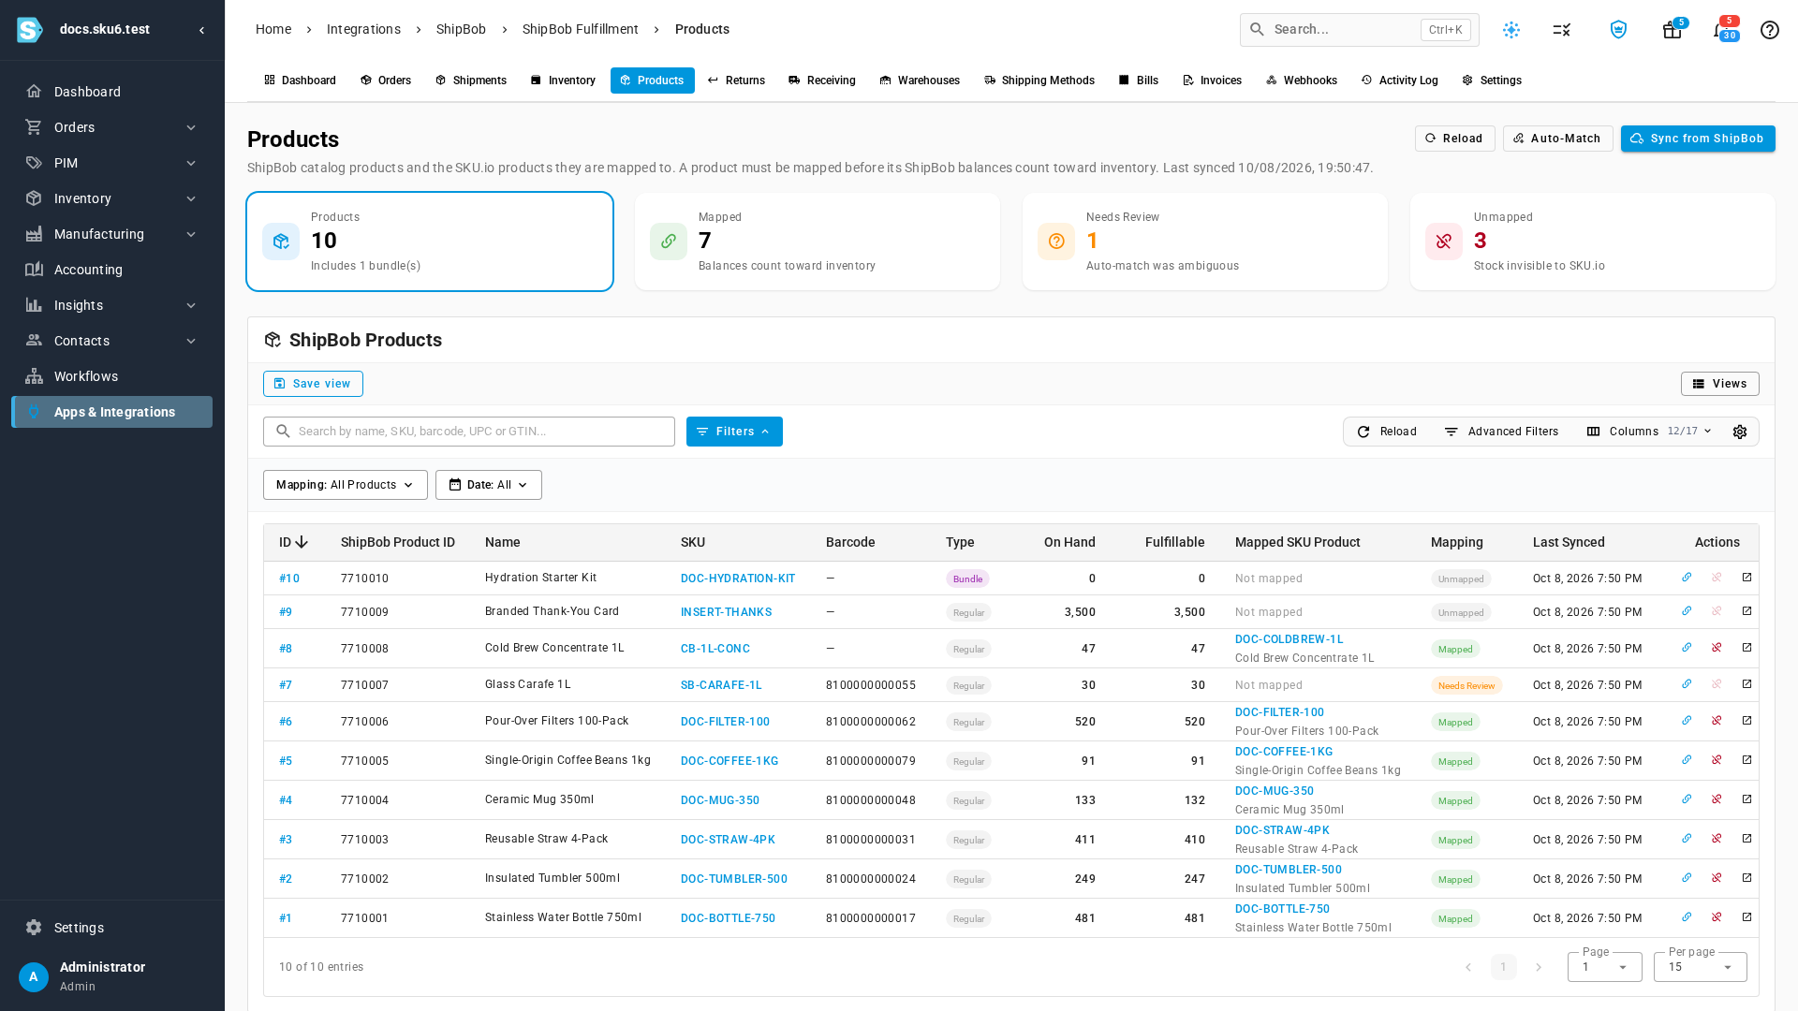Unlink mapping for Pour-Over Filters 100-Pack
The width and height of the screenshot is (1798, 1011).
(x=1717, y=721)
